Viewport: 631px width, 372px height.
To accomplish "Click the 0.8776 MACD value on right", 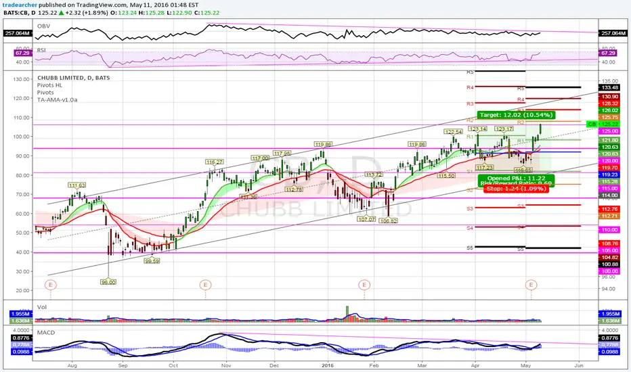I will coord(609,338).
